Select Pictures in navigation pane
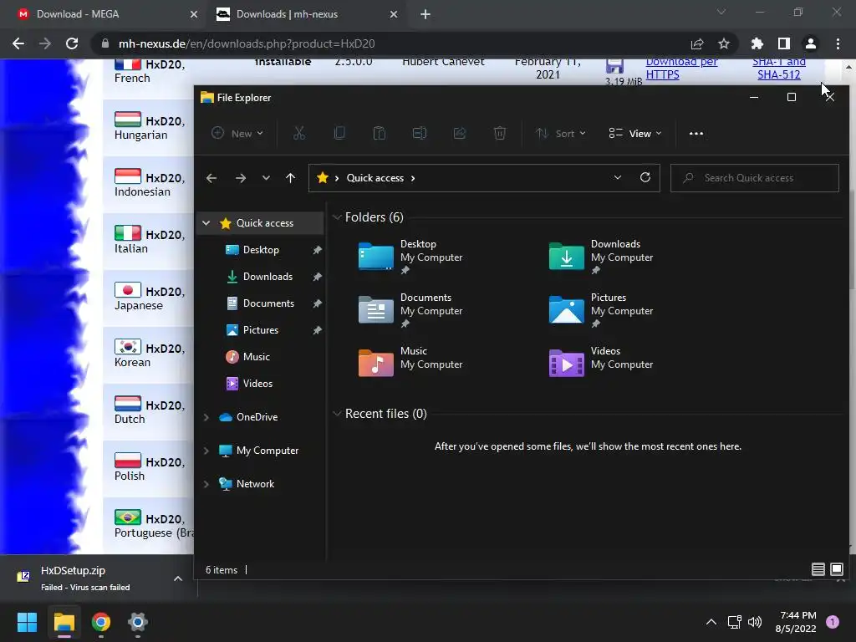Image resolution: width=856 pixels, height=642 pixels. [261, 329]
